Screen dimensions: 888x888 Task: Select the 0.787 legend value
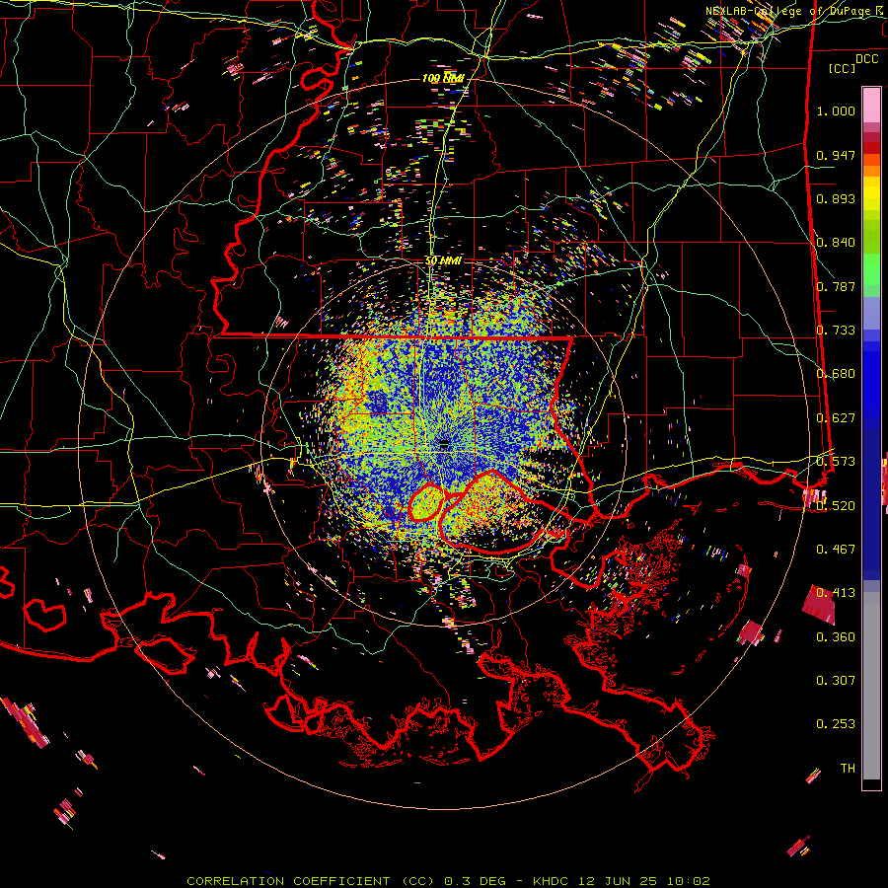coord(836,286)
